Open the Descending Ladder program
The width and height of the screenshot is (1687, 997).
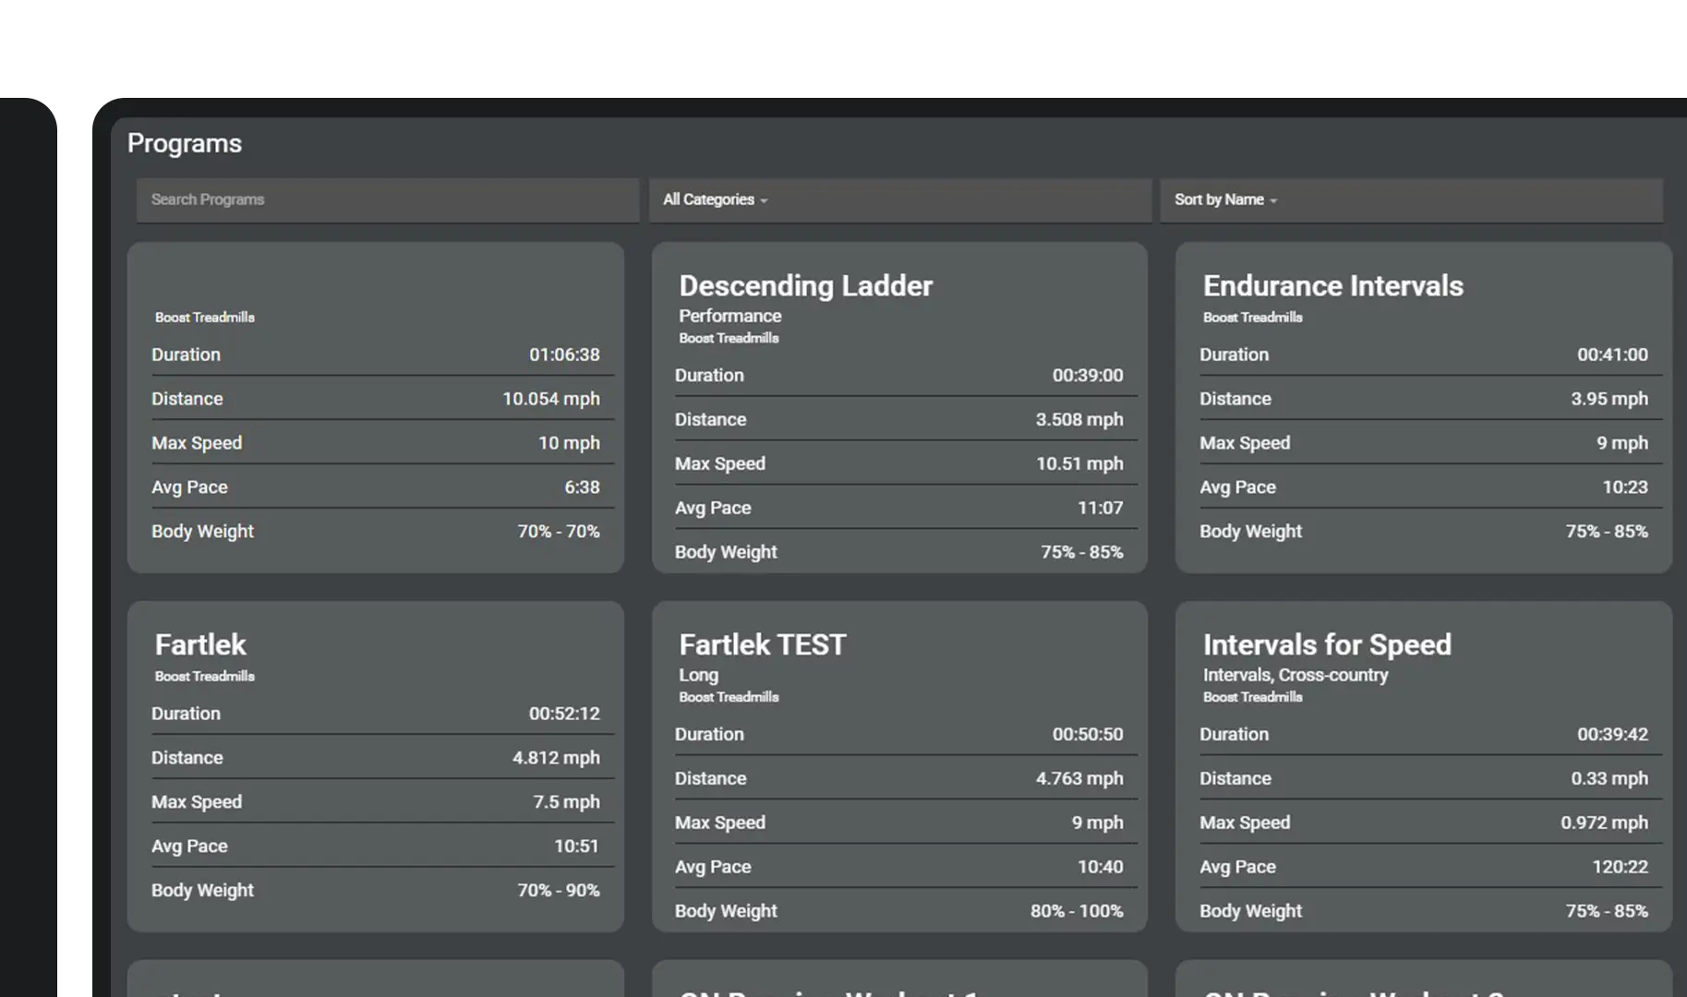[x=804, y=286]
